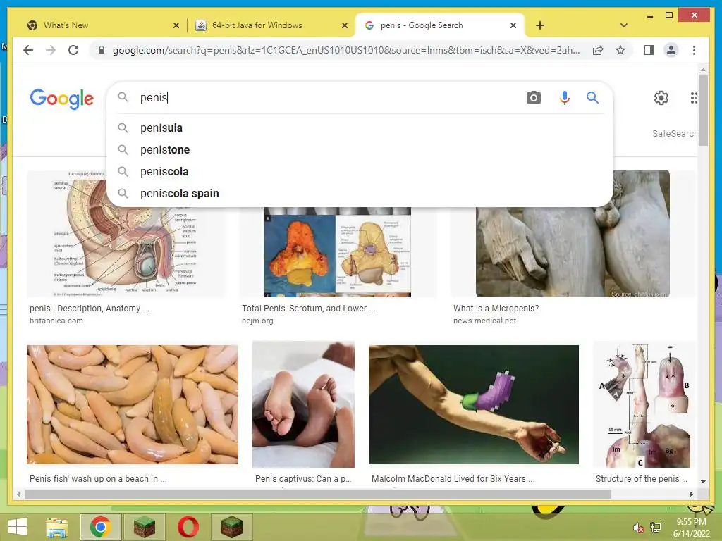Click the site padlock icon

point(102,50)
